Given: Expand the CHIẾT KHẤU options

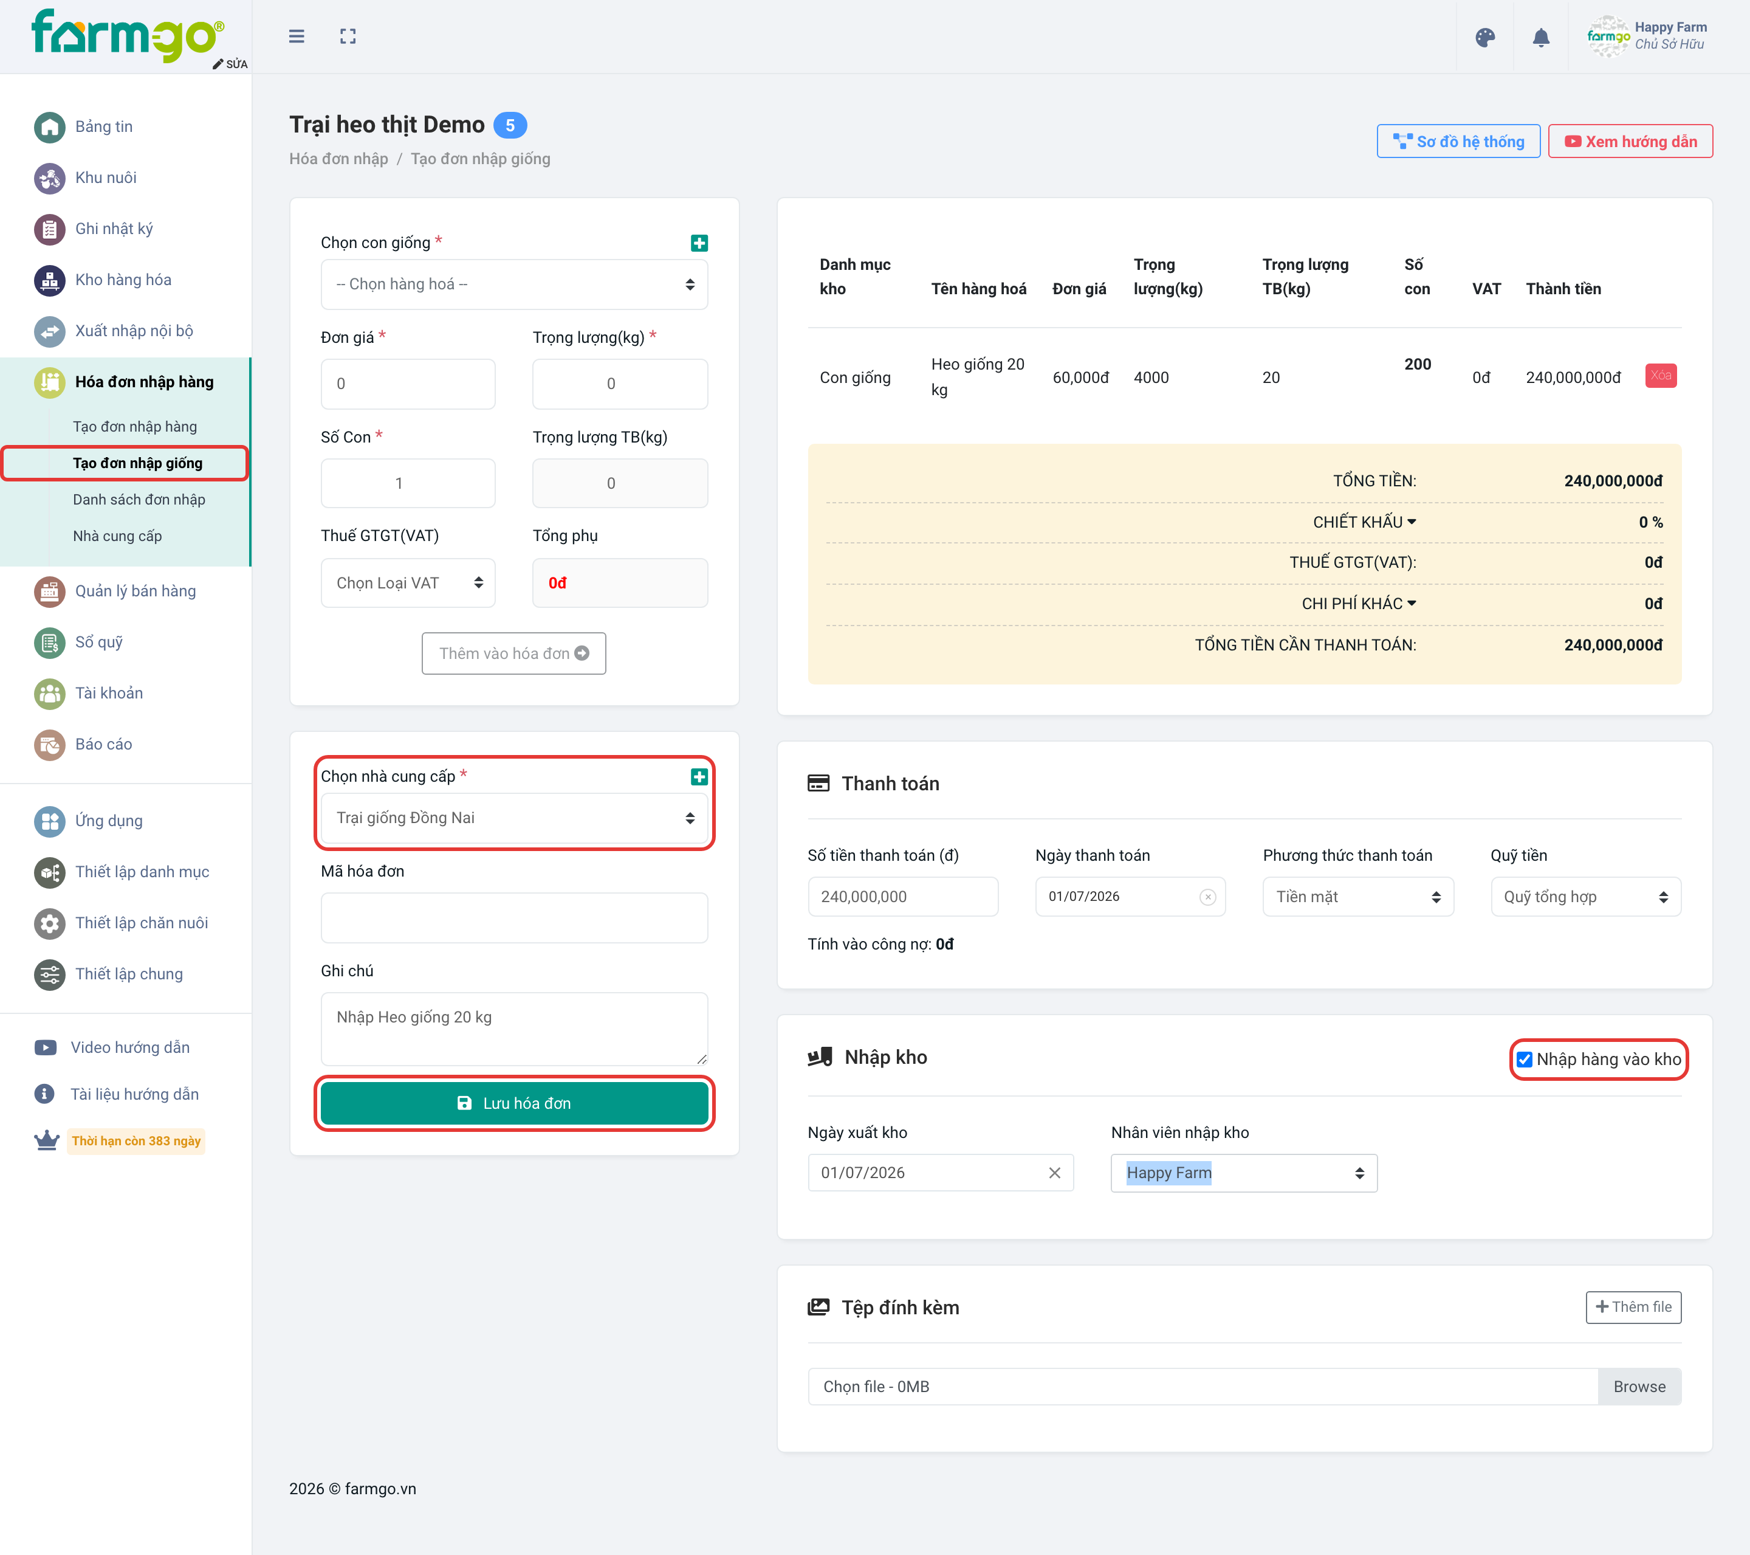Looking at the screenshot, I should [x=1364, y=522].
